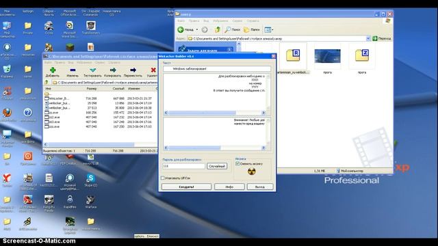Click the red Delete X icon in 7-Zip
Image resolution: width=438 pixels, height=246 pixels.
pos(153,70)
